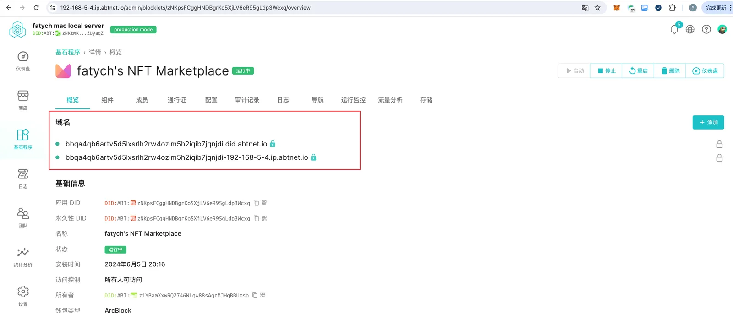Click the 启动 start button
This screenshot has height=313, width=733.
[574, 71]
